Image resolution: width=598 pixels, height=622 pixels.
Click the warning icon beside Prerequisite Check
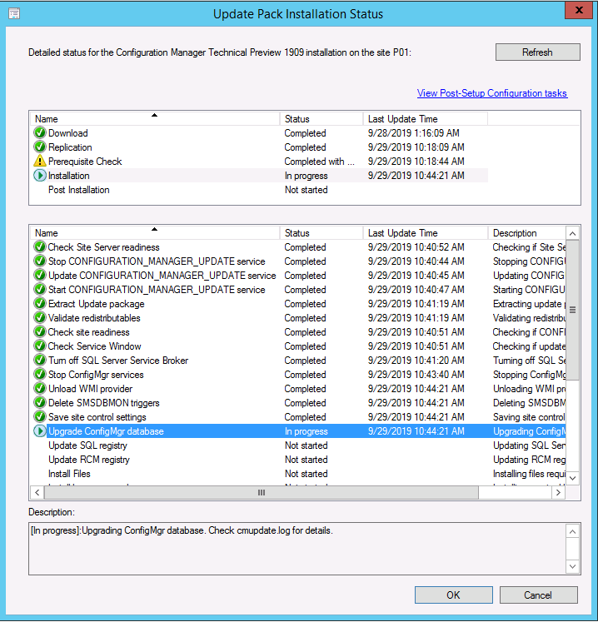tap(40, 161)
